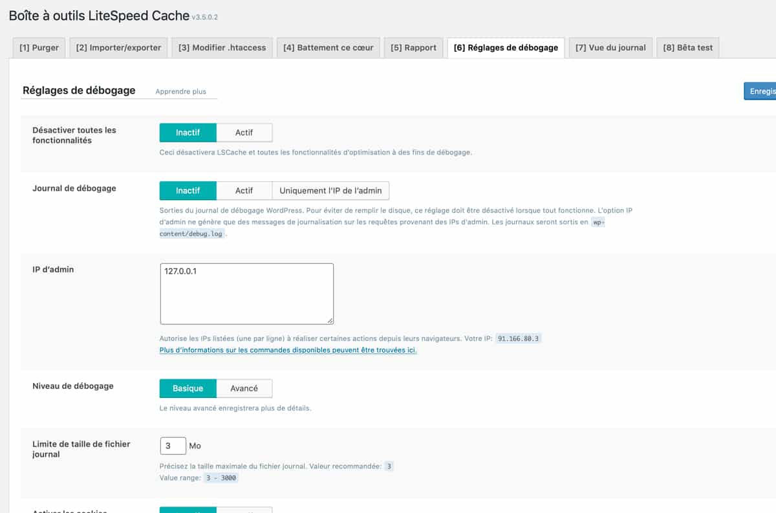The width and height of the screenshot is (776, 513).
Task: View the [5] Rapport tab
Action: click(x=413, y=47)
